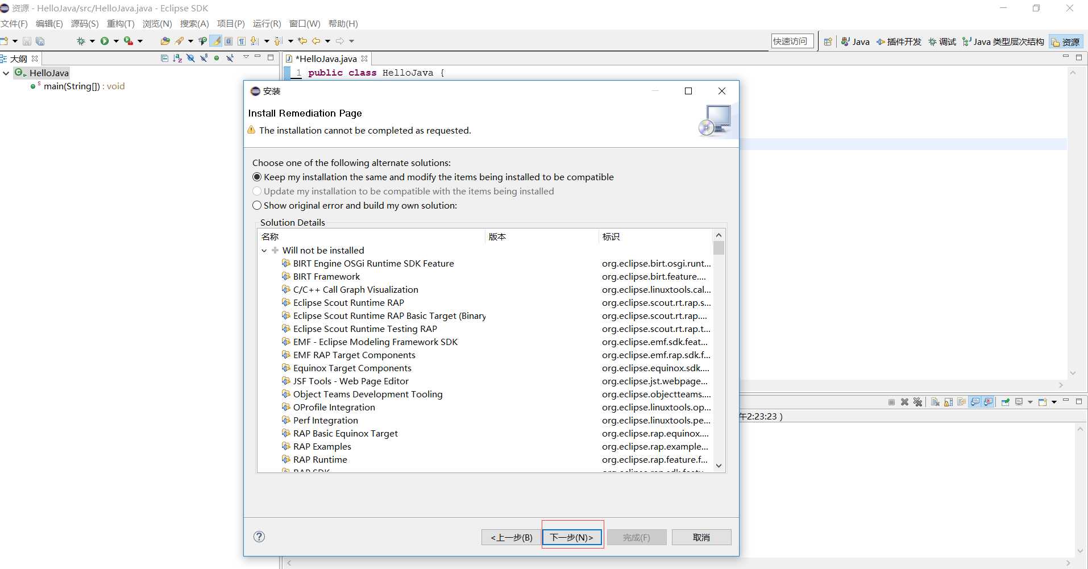Click the 取消 button

point(701,537)
